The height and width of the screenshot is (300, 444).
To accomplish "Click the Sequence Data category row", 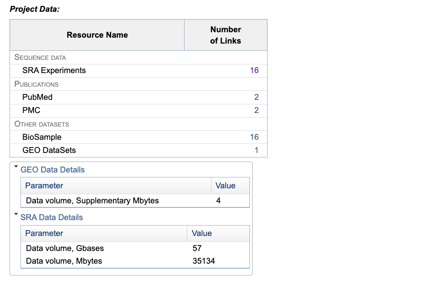I will (40, 58).
